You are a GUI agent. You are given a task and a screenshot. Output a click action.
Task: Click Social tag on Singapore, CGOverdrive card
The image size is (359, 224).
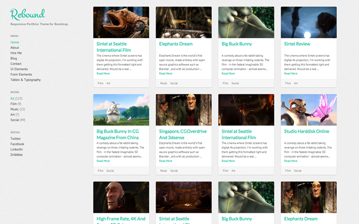coord(174,171)
